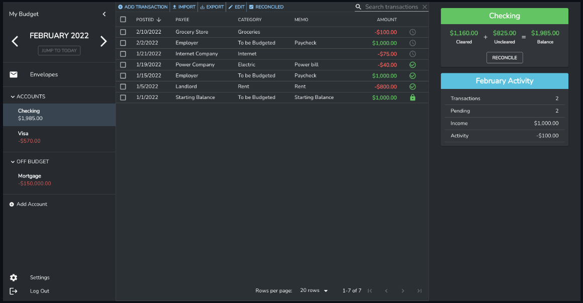Select all transactions header checkbox

point(123,19)
